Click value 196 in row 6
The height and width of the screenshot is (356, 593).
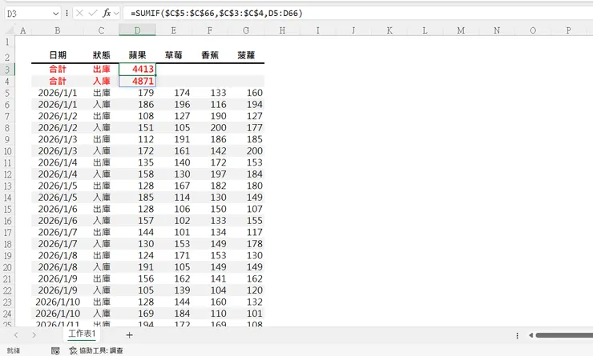173,105
